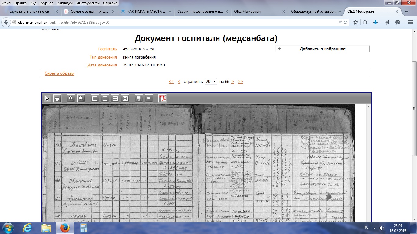The width and height of the screenshot is (417, 234).
Task: Open Windows Explorer from taskbar
Action: [46, 228]
